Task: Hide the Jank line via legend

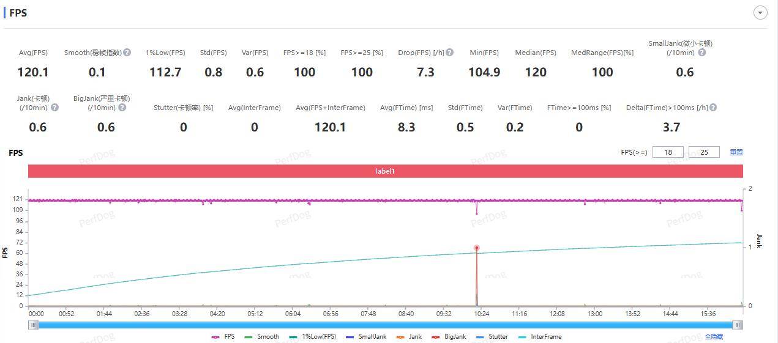Action: pyautogui.click(x=409, y=337)
